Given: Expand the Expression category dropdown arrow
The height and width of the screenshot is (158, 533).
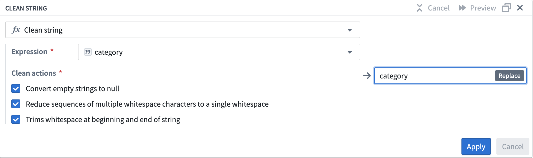Looking at the screenshot, I should [349, 52].
